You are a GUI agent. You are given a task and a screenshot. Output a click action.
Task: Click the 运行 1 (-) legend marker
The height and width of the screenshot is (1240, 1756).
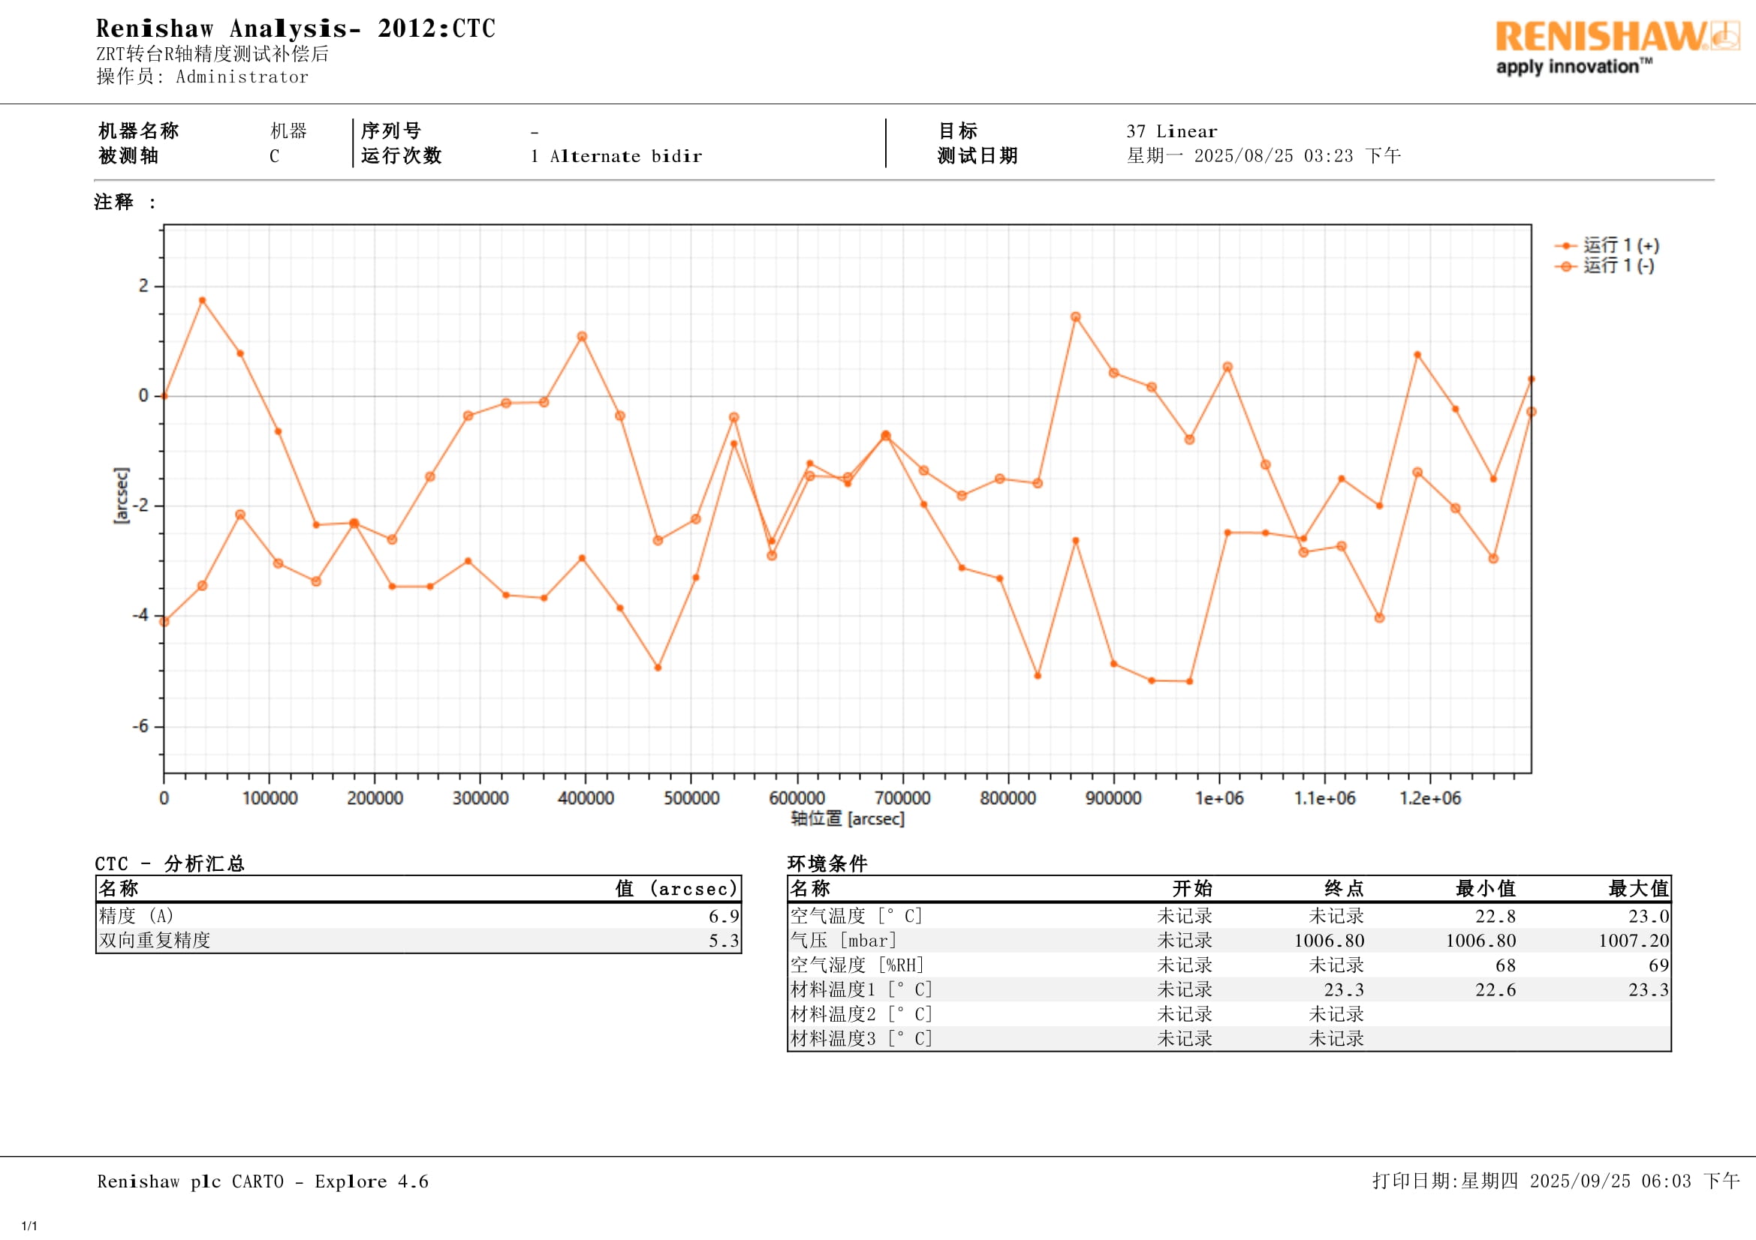pos(1565,266)
